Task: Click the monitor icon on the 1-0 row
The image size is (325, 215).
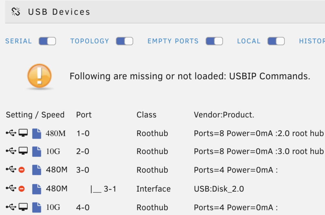Action: (23, 133)
